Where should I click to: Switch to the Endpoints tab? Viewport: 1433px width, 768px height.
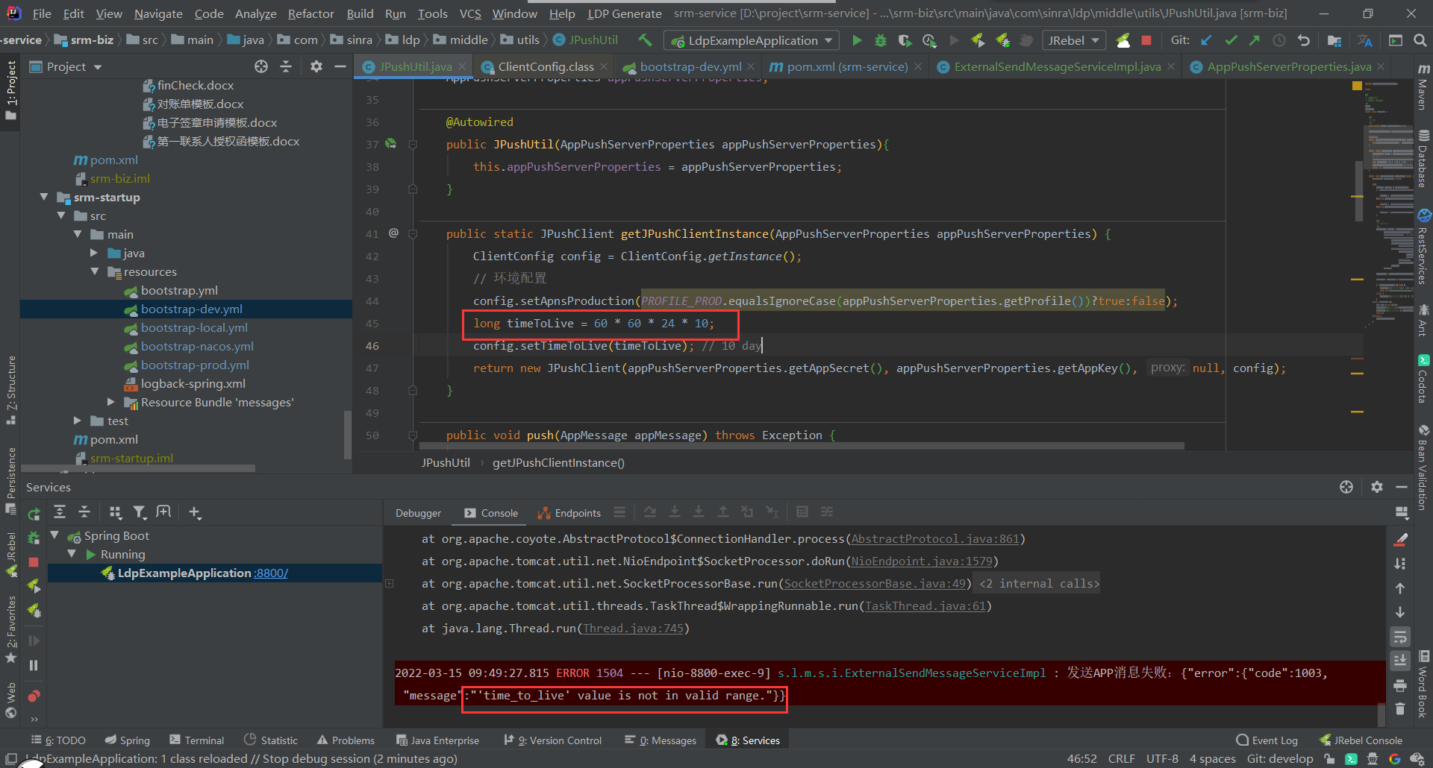[x=569, y=513]
